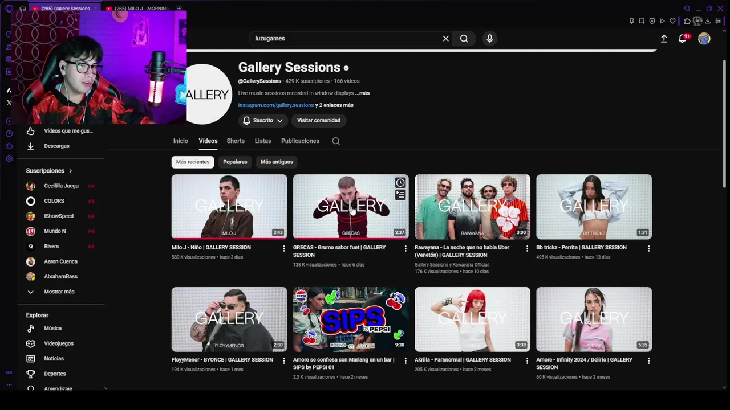The width and height of the screenshot is (730, 410).
Task: Expand the Suscripciones section arrow
Action: tap(71, 171)
